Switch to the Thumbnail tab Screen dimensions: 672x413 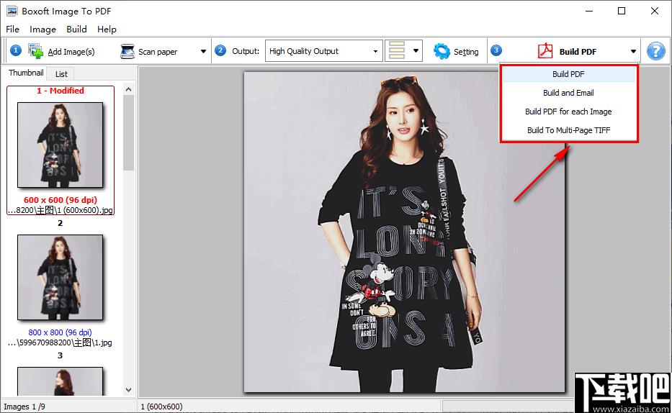coord(26,73)
